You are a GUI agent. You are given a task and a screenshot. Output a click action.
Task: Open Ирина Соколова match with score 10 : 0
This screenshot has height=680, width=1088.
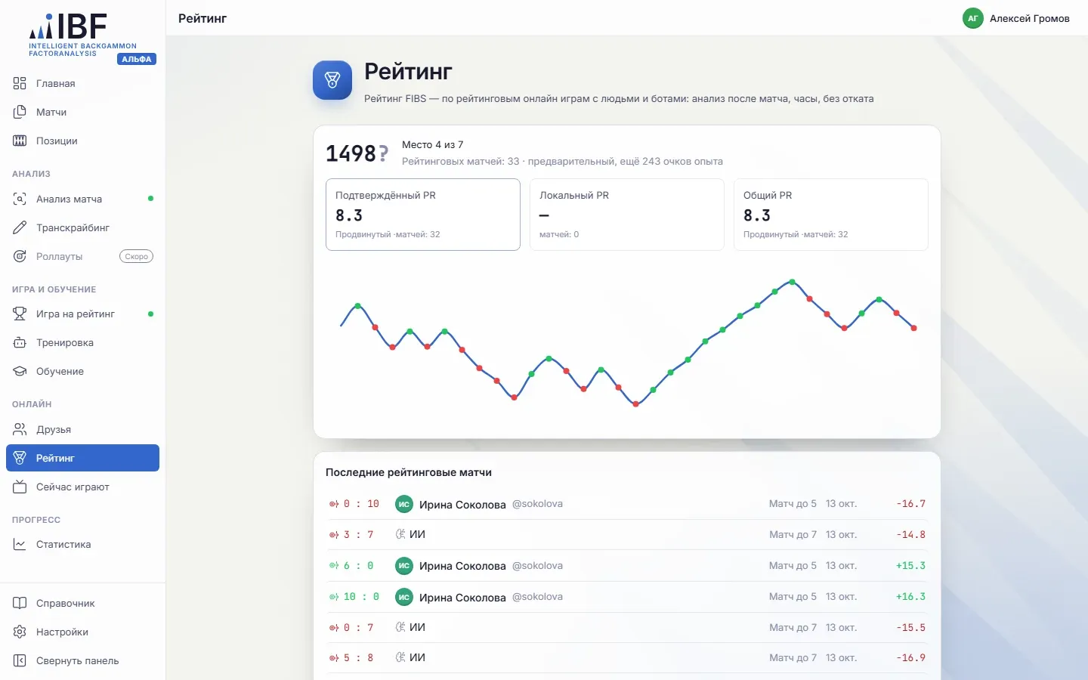pyautogui.click(x=627, y=597)
